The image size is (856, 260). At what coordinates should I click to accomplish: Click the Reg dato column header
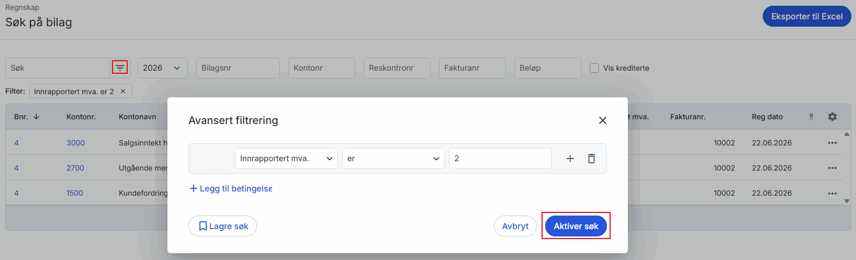[x=767, y=117]
